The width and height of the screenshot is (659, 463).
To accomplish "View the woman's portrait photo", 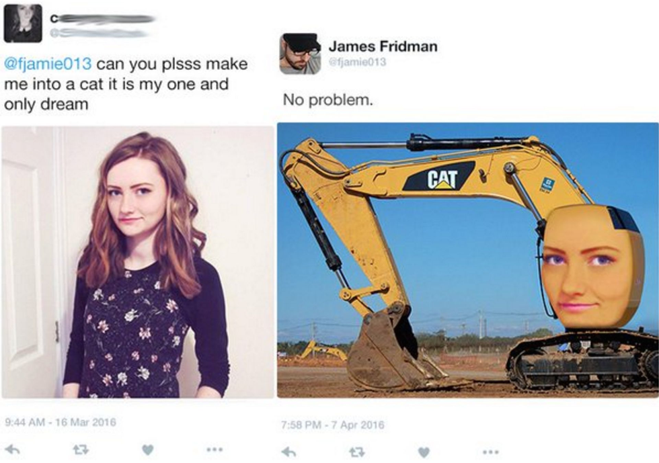I will (137, 262).
